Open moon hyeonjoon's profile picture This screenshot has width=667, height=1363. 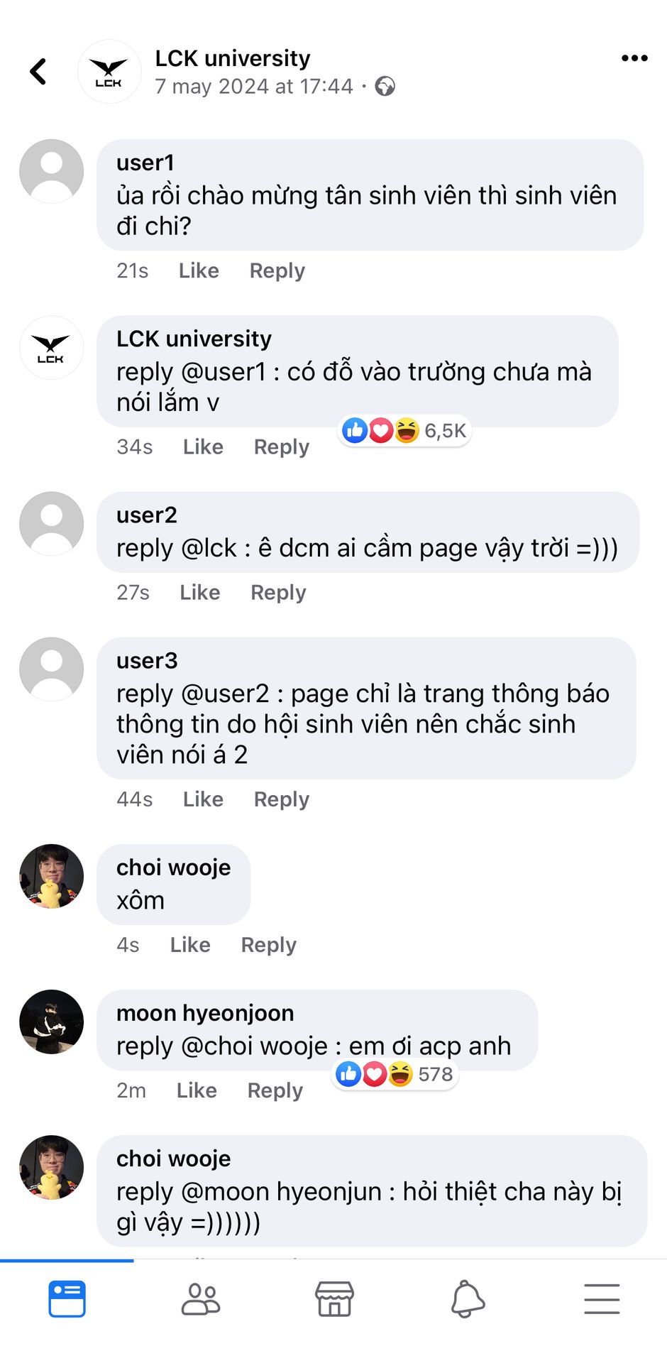coord(51,1022)
